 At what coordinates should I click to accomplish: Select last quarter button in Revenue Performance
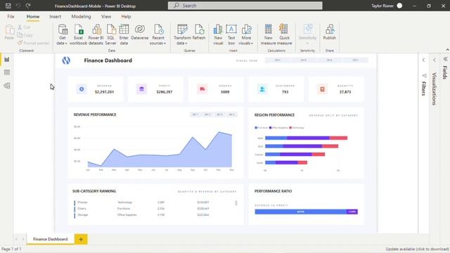[231, 115]
